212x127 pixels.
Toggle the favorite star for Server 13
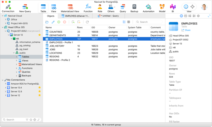(x=39, y=35)
